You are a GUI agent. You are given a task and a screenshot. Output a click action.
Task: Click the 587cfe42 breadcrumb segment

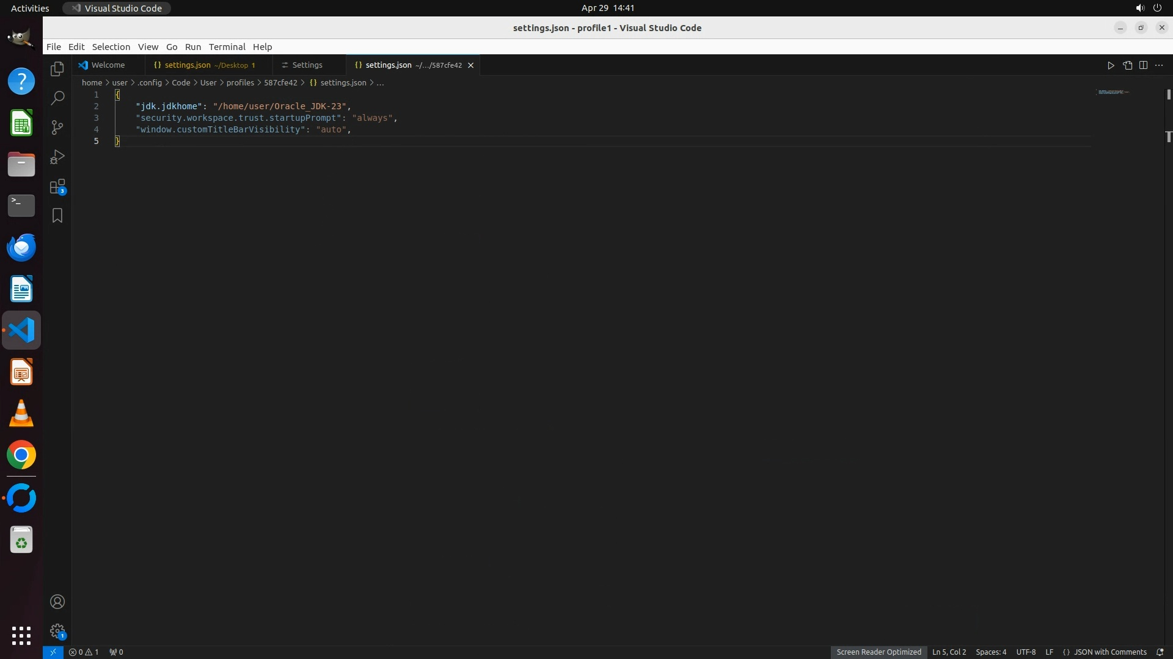pyautogui.click(x=280, y=83)
